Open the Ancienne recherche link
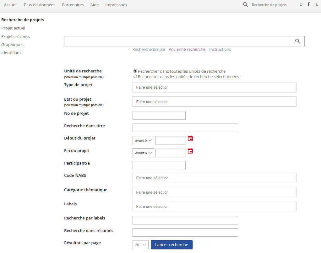This screenshot has width=321, height=253. coord(187,50)
